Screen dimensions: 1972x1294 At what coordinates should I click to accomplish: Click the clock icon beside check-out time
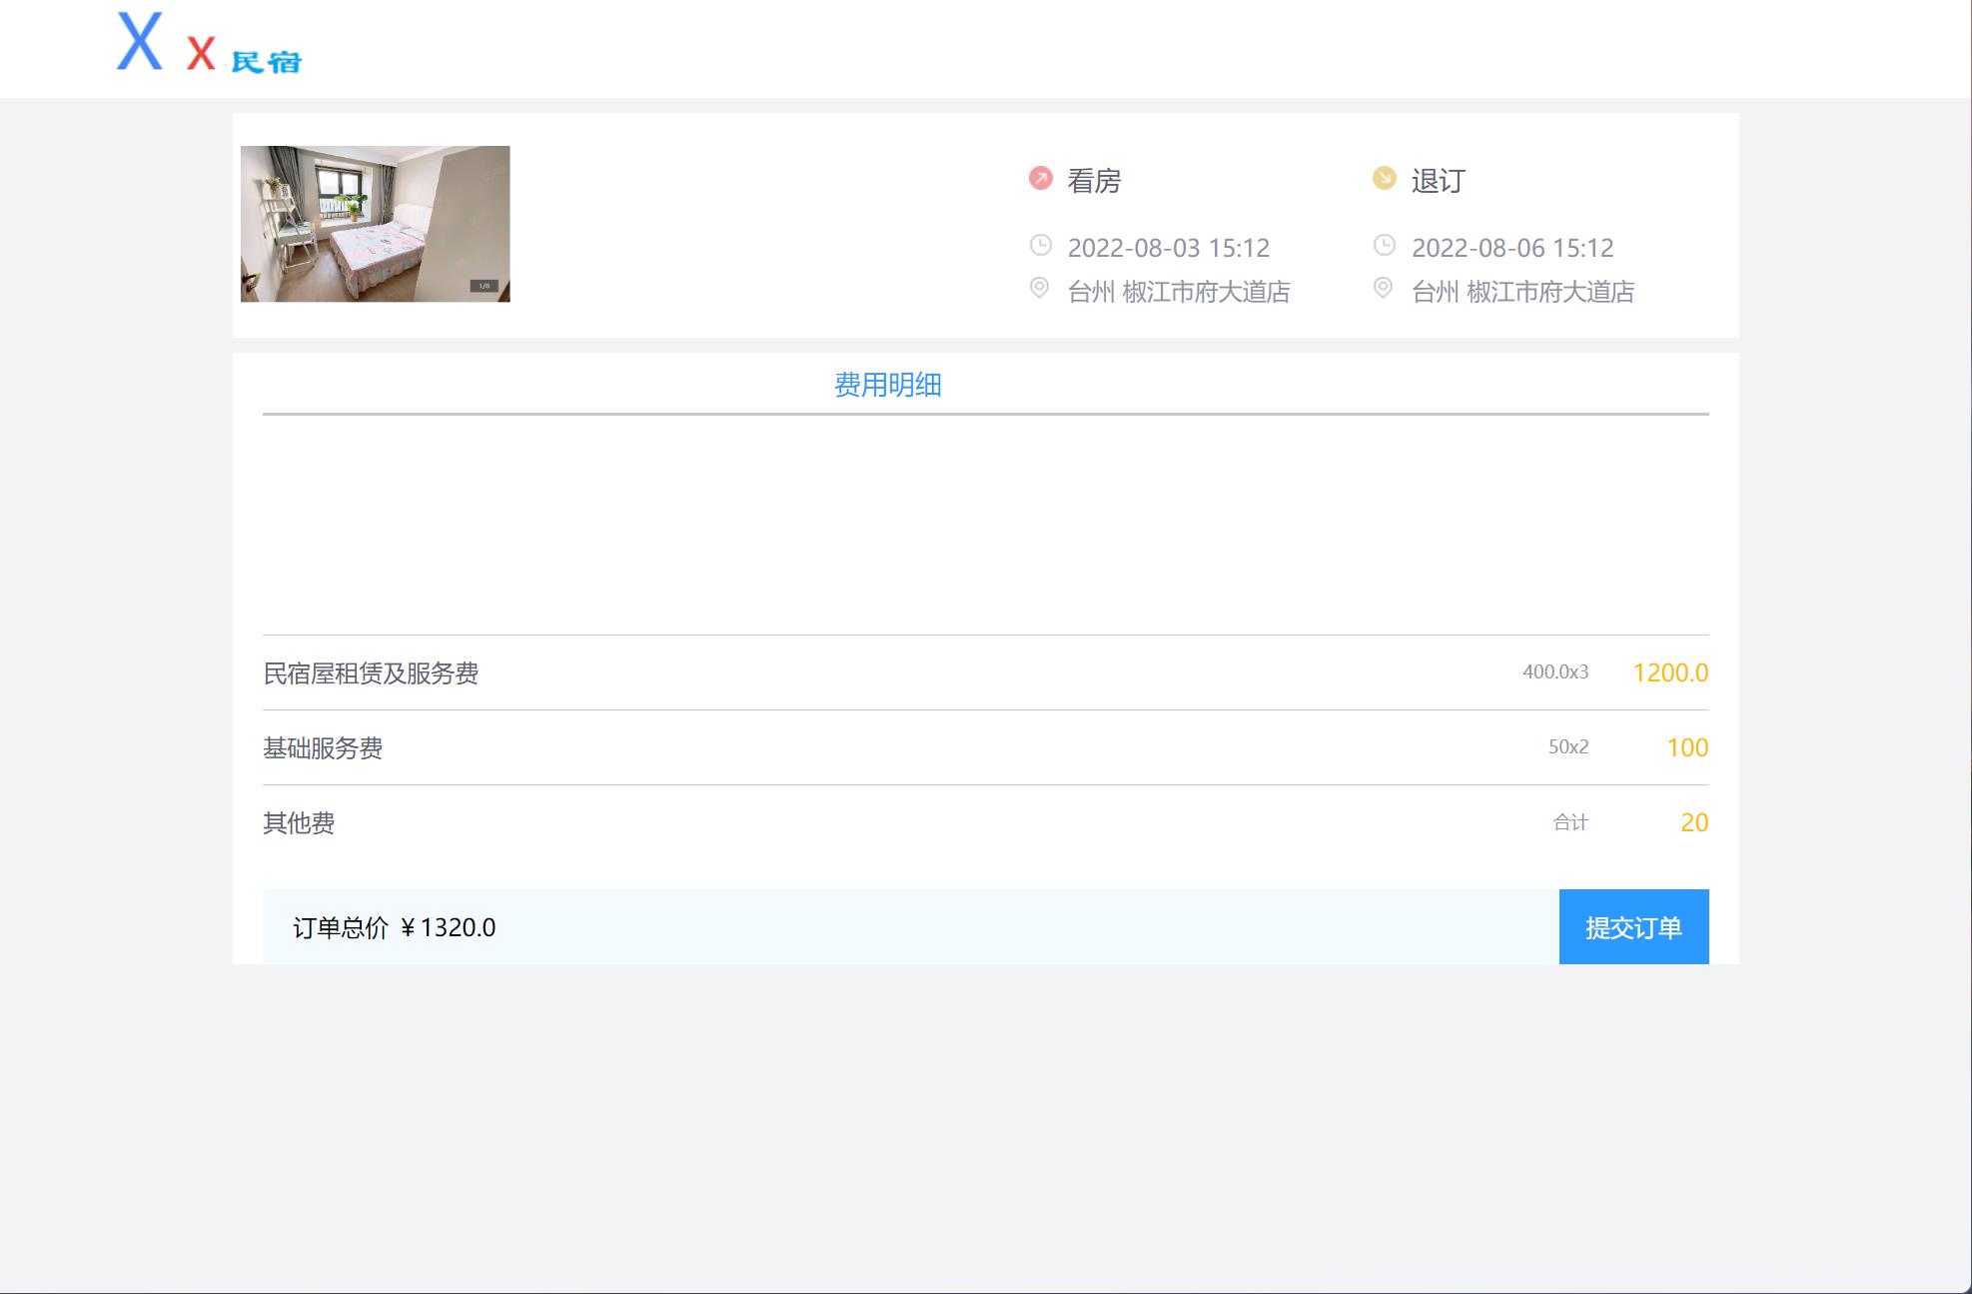[1385, 243]
